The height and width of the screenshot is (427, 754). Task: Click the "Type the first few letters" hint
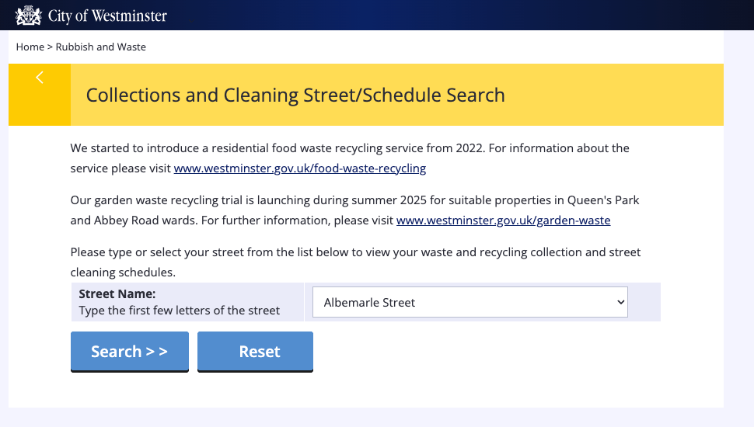(x=180, y=311)
